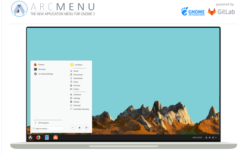
Task: Open the system menu dropdown arrow
Action: pyautogui.click(x=216, y=137)
